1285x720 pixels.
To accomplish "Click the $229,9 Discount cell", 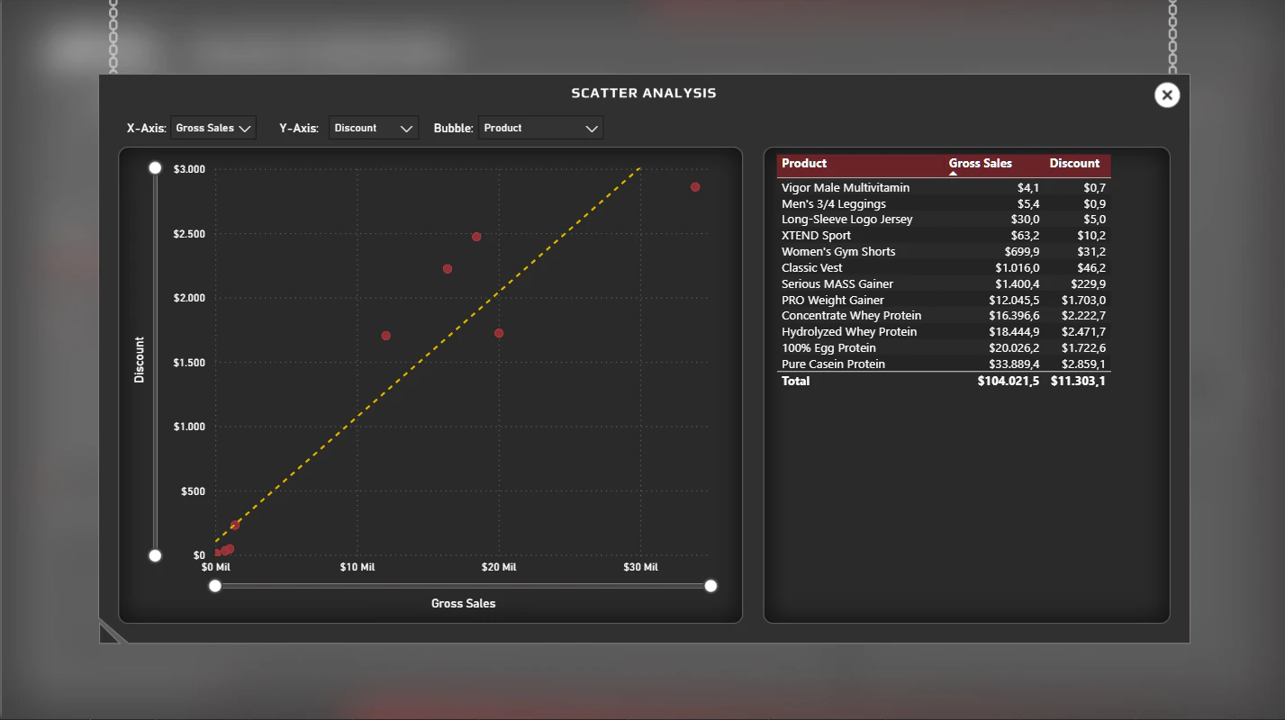I will pos(1090,284).
